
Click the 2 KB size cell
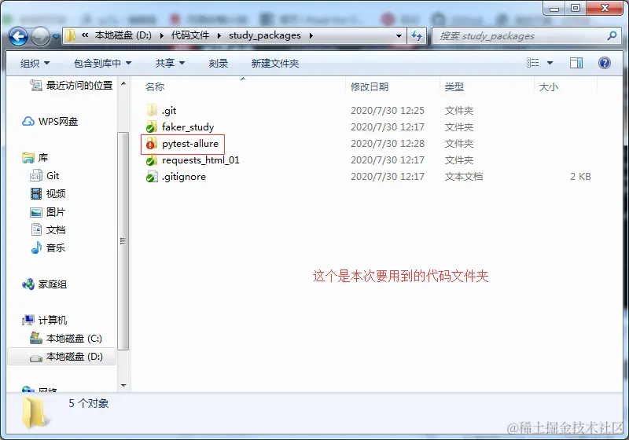580,176
